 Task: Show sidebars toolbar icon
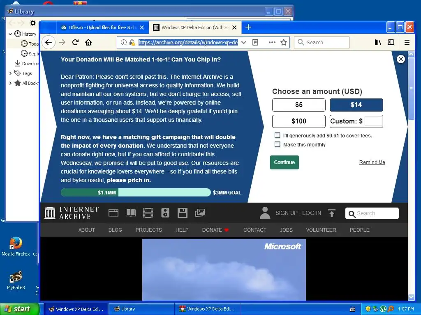pos(391,42)
